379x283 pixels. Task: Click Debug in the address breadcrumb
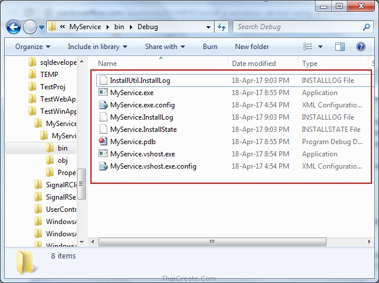(x=148, y=27)
